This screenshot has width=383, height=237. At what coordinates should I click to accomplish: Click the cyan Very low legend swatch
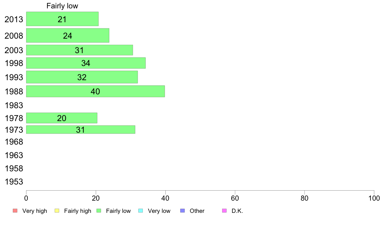coord(141,211)
